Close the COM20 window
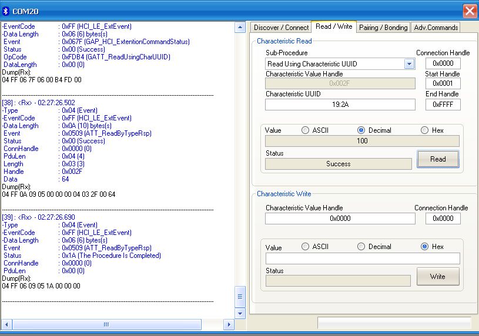 (470, 11)
